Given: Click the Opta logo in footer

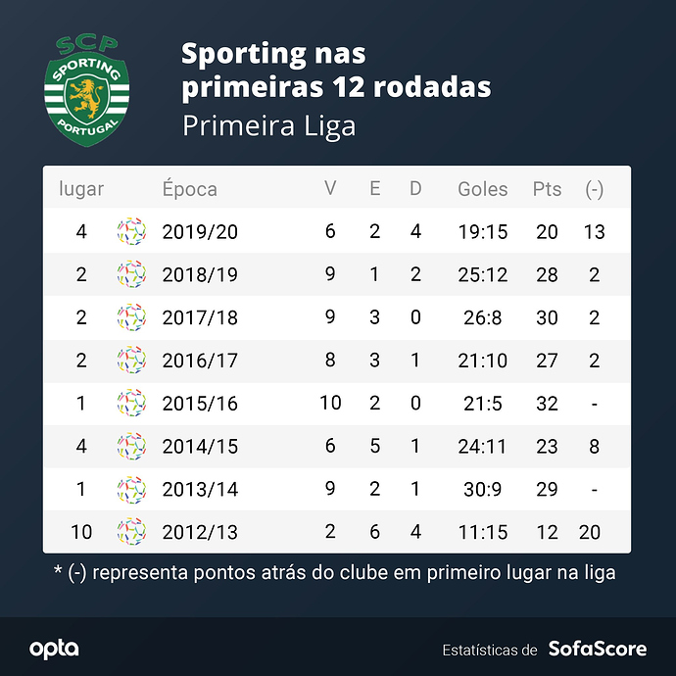Looking at the screenshot, I should tap(54, 650).
